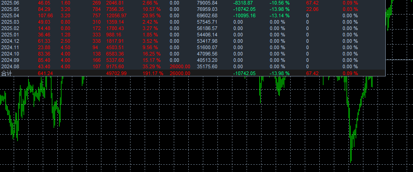Click the trade count 757
Viewport: 413px width, 172px height.
96,15
